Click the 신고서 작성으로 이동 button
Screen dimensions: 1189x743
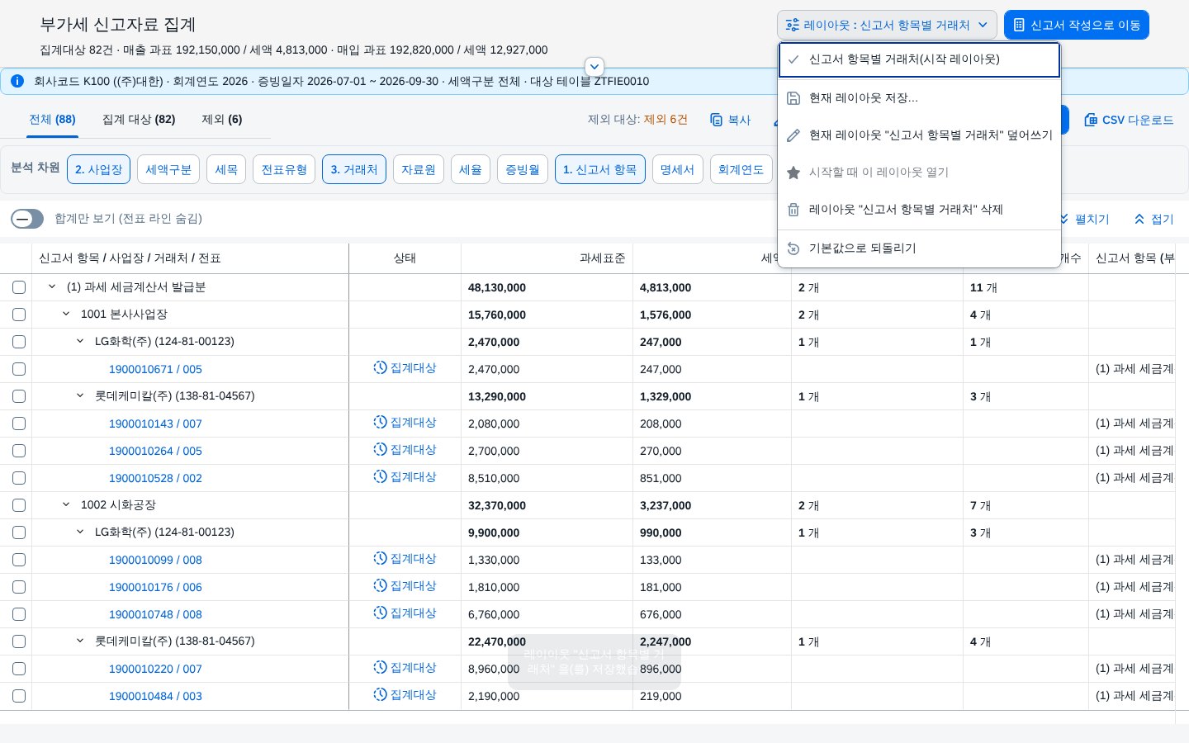pyautogui.click(x=1077, y=25)
